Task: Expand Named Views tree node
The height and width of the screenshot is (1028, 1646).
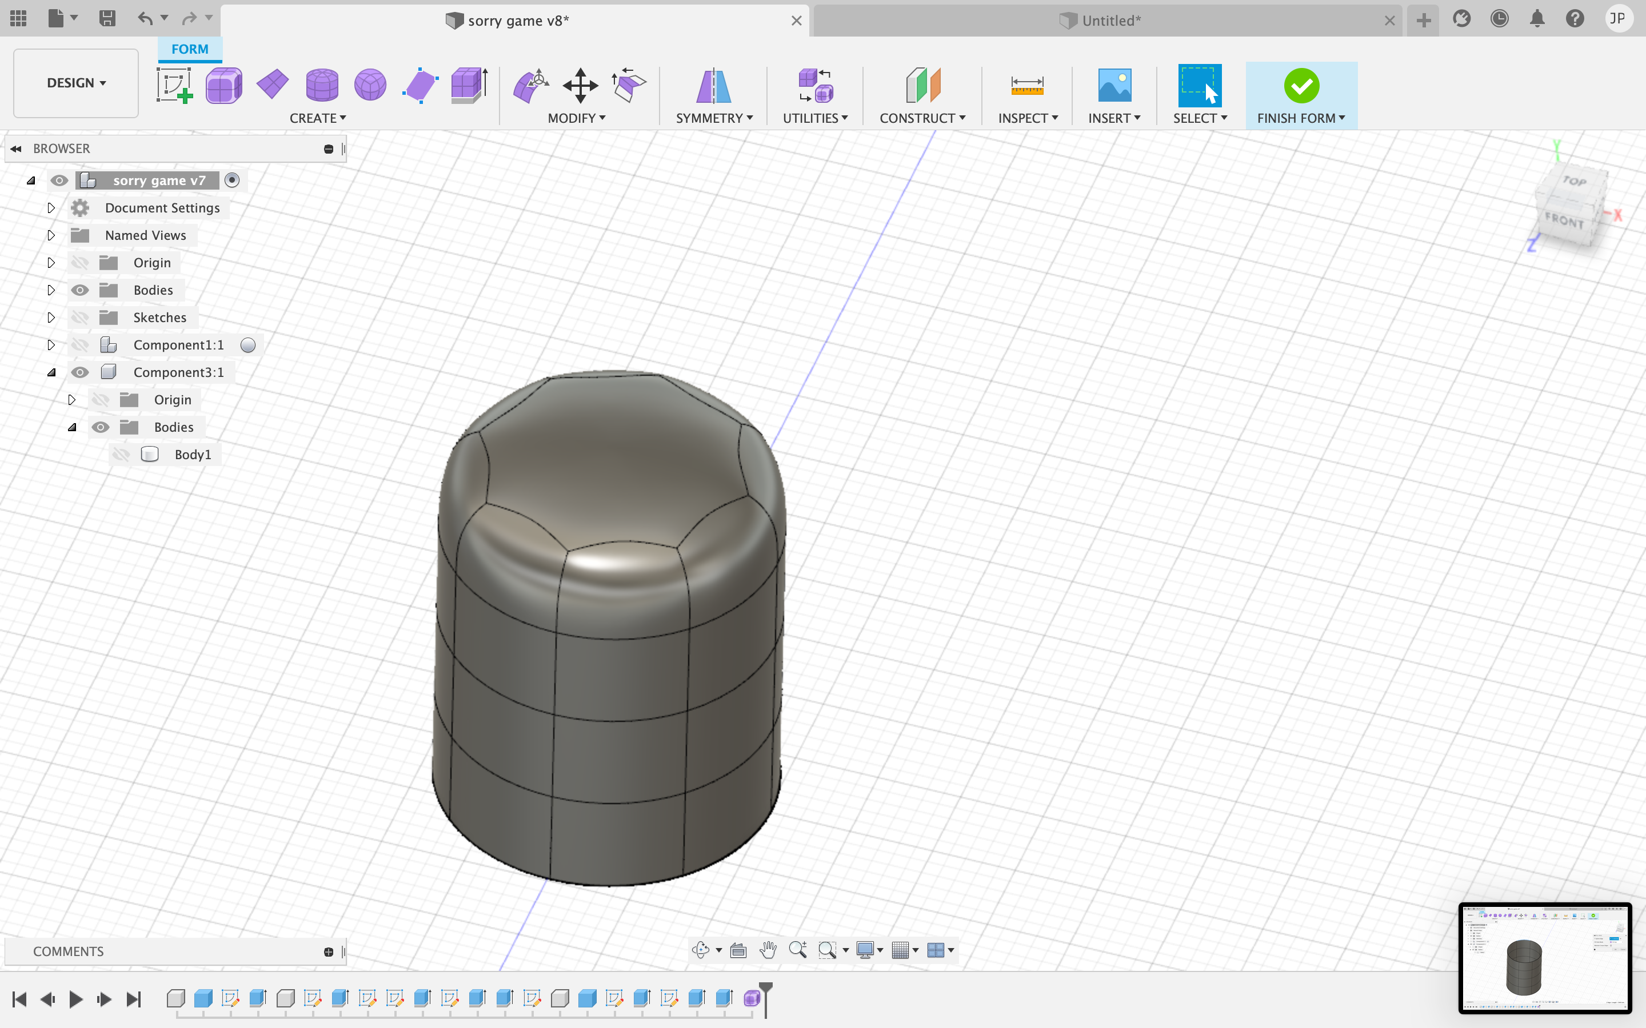Action: 51,235
